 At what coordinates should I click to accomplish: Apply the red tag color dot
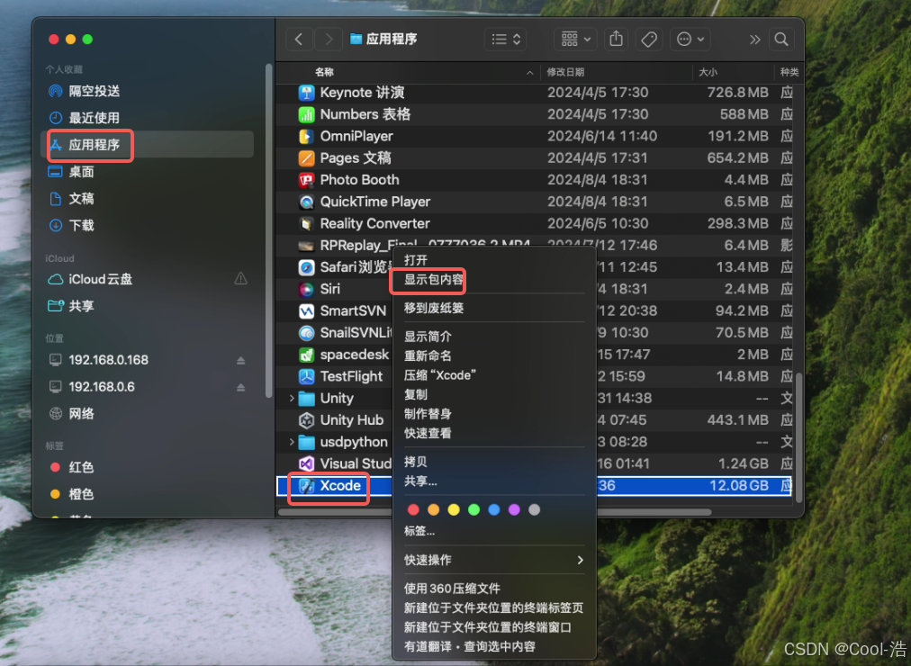(413, 509)
